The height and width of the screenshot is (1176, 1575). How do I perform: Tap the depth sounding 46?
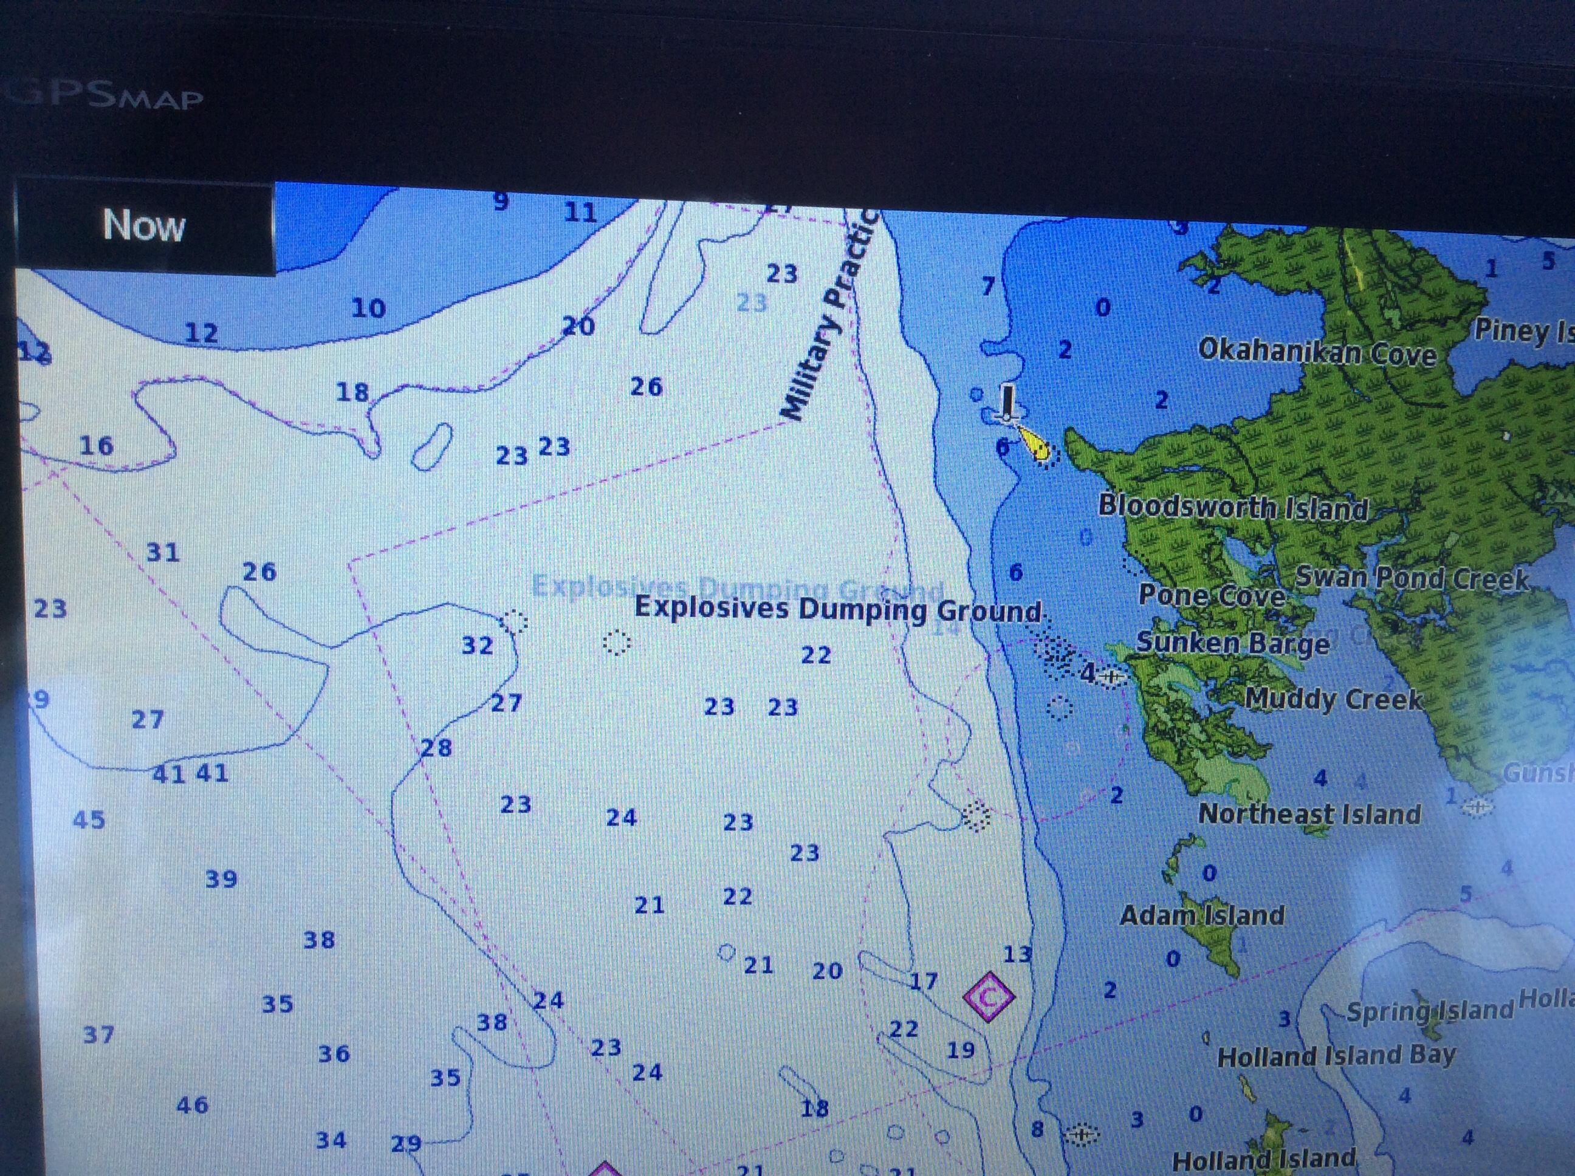pyautogui.click(x=192, y=1106)
